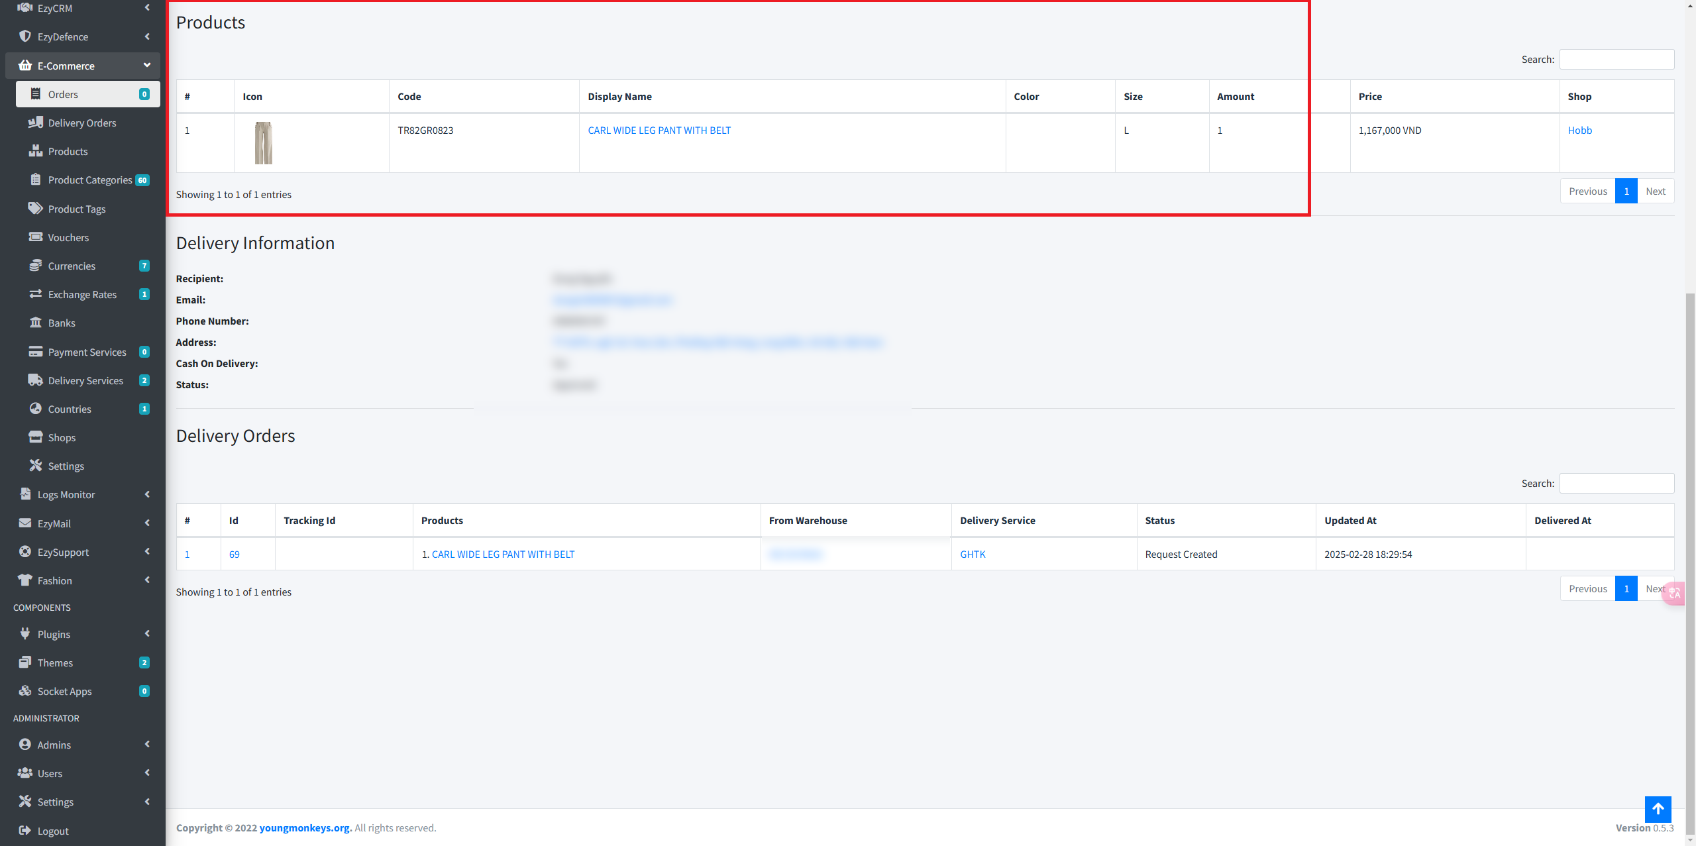Click the Products table search field
Screen dimensions: 1696x846
pyautogui.click(x=1616, y=59)
